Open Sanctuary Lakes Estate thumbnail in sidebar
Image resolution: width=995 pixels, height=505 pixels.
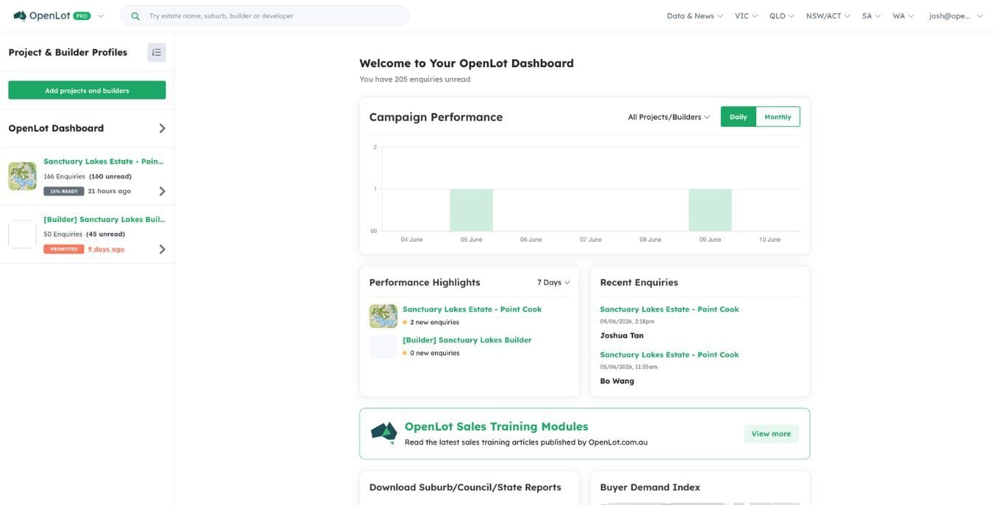coord(22,176)
